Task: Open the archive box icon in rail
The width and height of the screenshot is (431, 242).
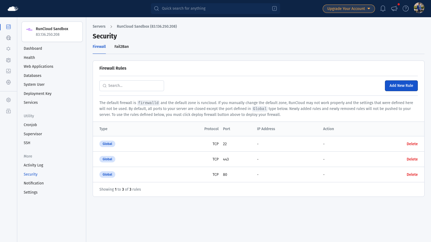Action: point(9,111)
